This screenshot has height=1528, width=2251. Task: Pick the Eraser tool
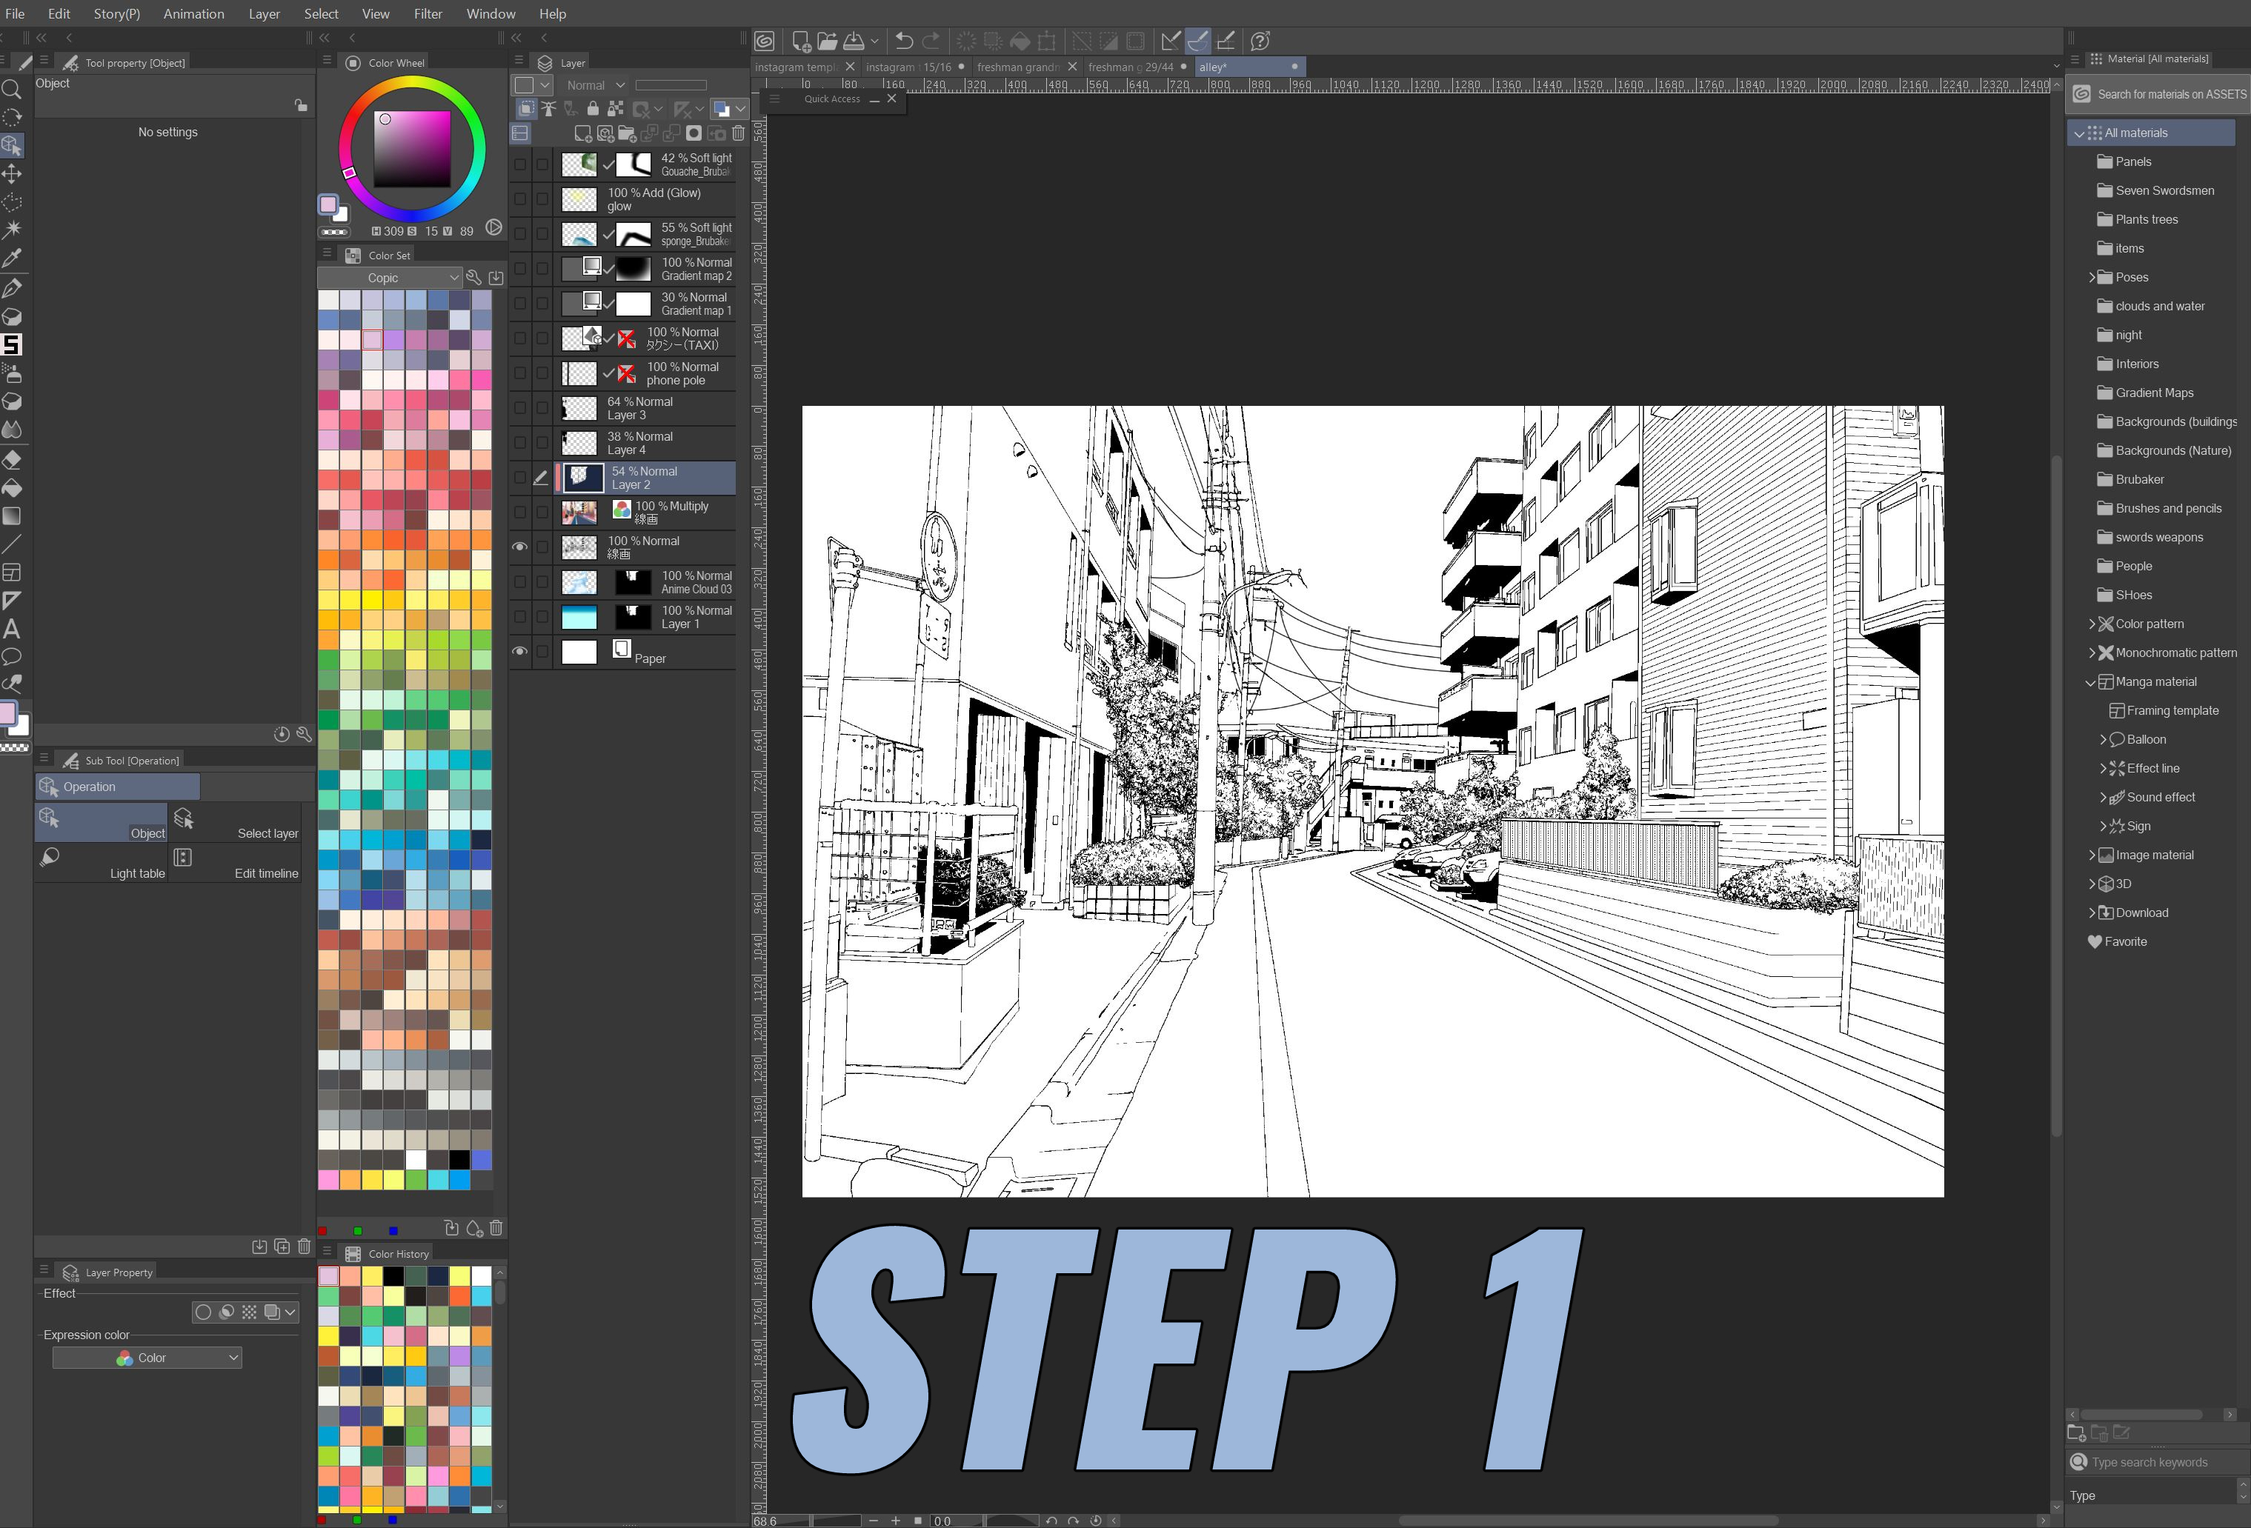(x=12, y=459)
